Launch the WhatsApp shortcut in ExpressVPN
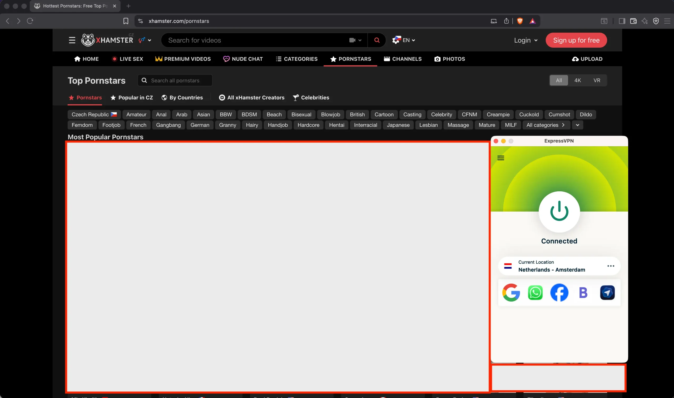Image resolution: width=674 pixels, height=398 pixels. [x=535, y=293]
